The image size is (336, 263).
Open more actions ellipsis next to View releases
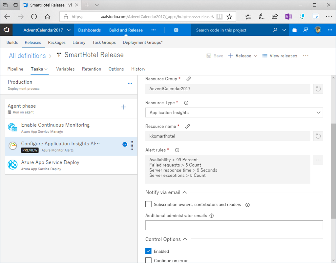[306, 56]
